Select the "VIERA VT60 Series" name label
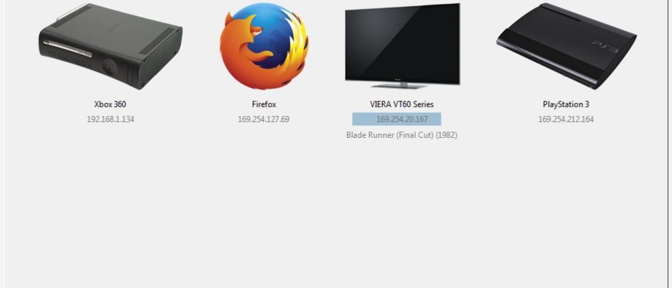 [402, 104]
